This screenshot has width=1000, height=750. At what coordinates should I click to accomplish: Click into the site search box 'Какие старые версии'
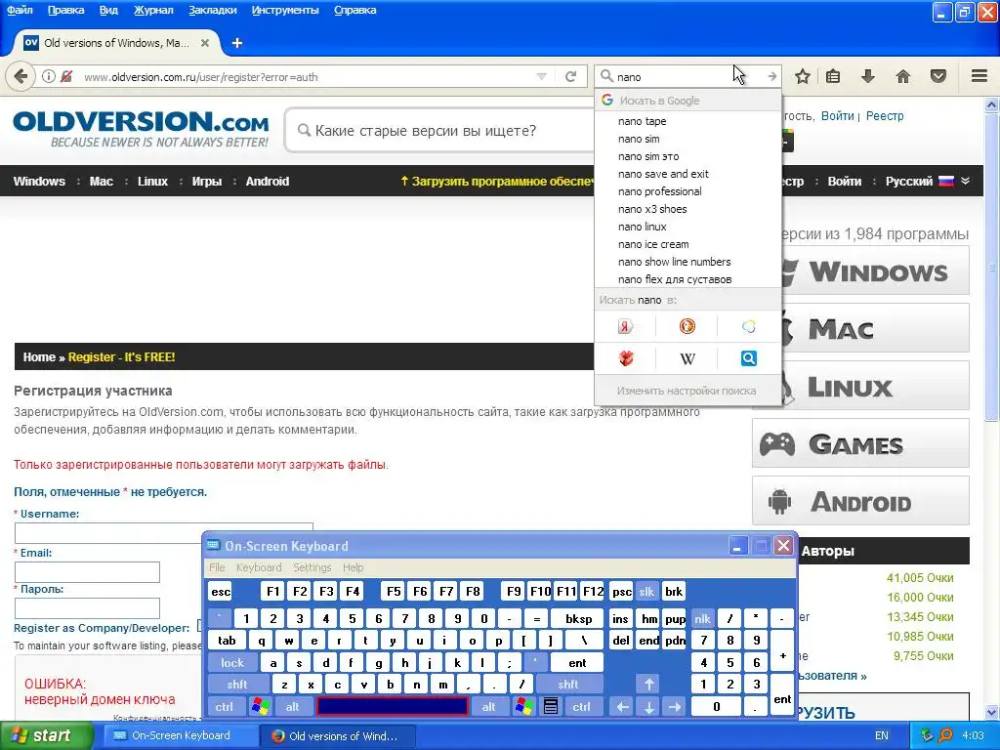tap(440, 131)
